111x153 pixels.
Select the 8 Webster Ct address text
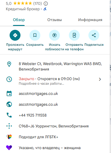point(60,67)
